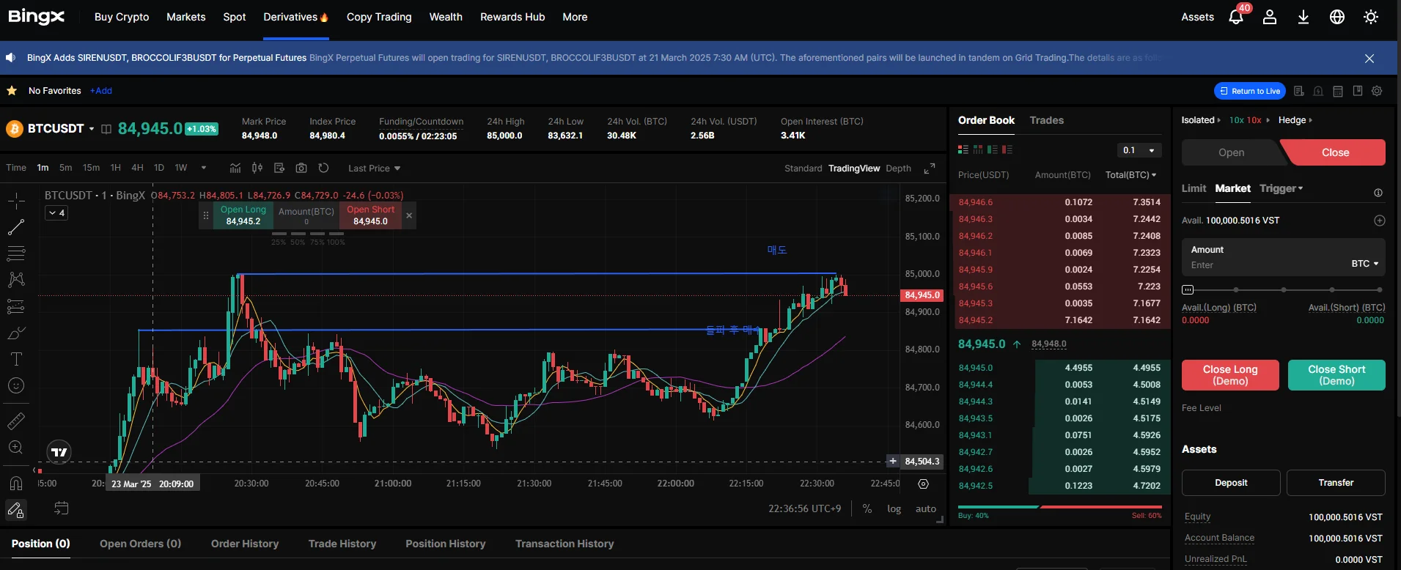This screenshot has height=570, width=1401.
Task: Open the language globe icon
Action: (x=1336, y=17)
